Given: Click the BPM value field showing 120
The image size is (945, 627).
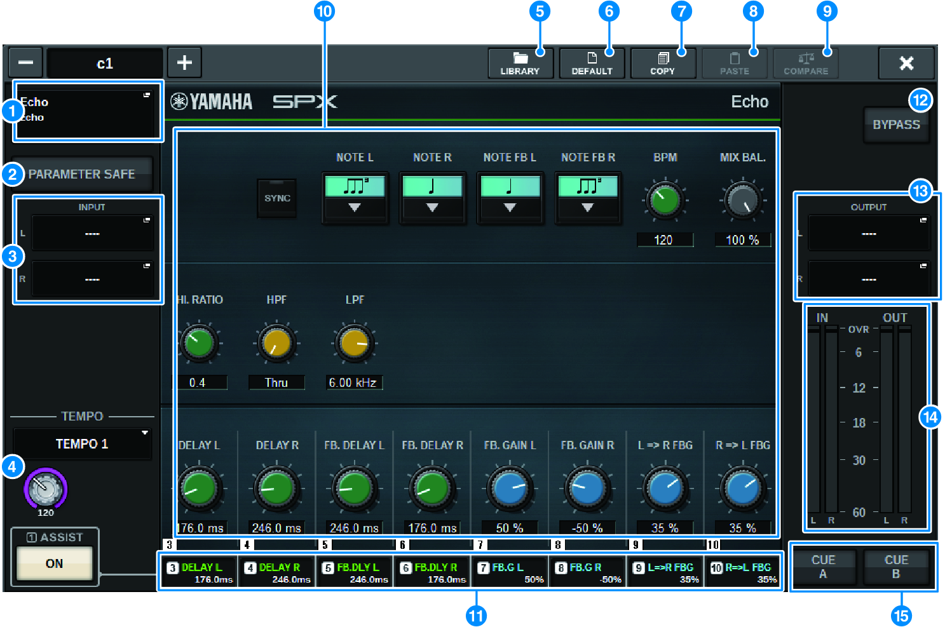Looking at the screenshot, I should [x=665, y=239].
